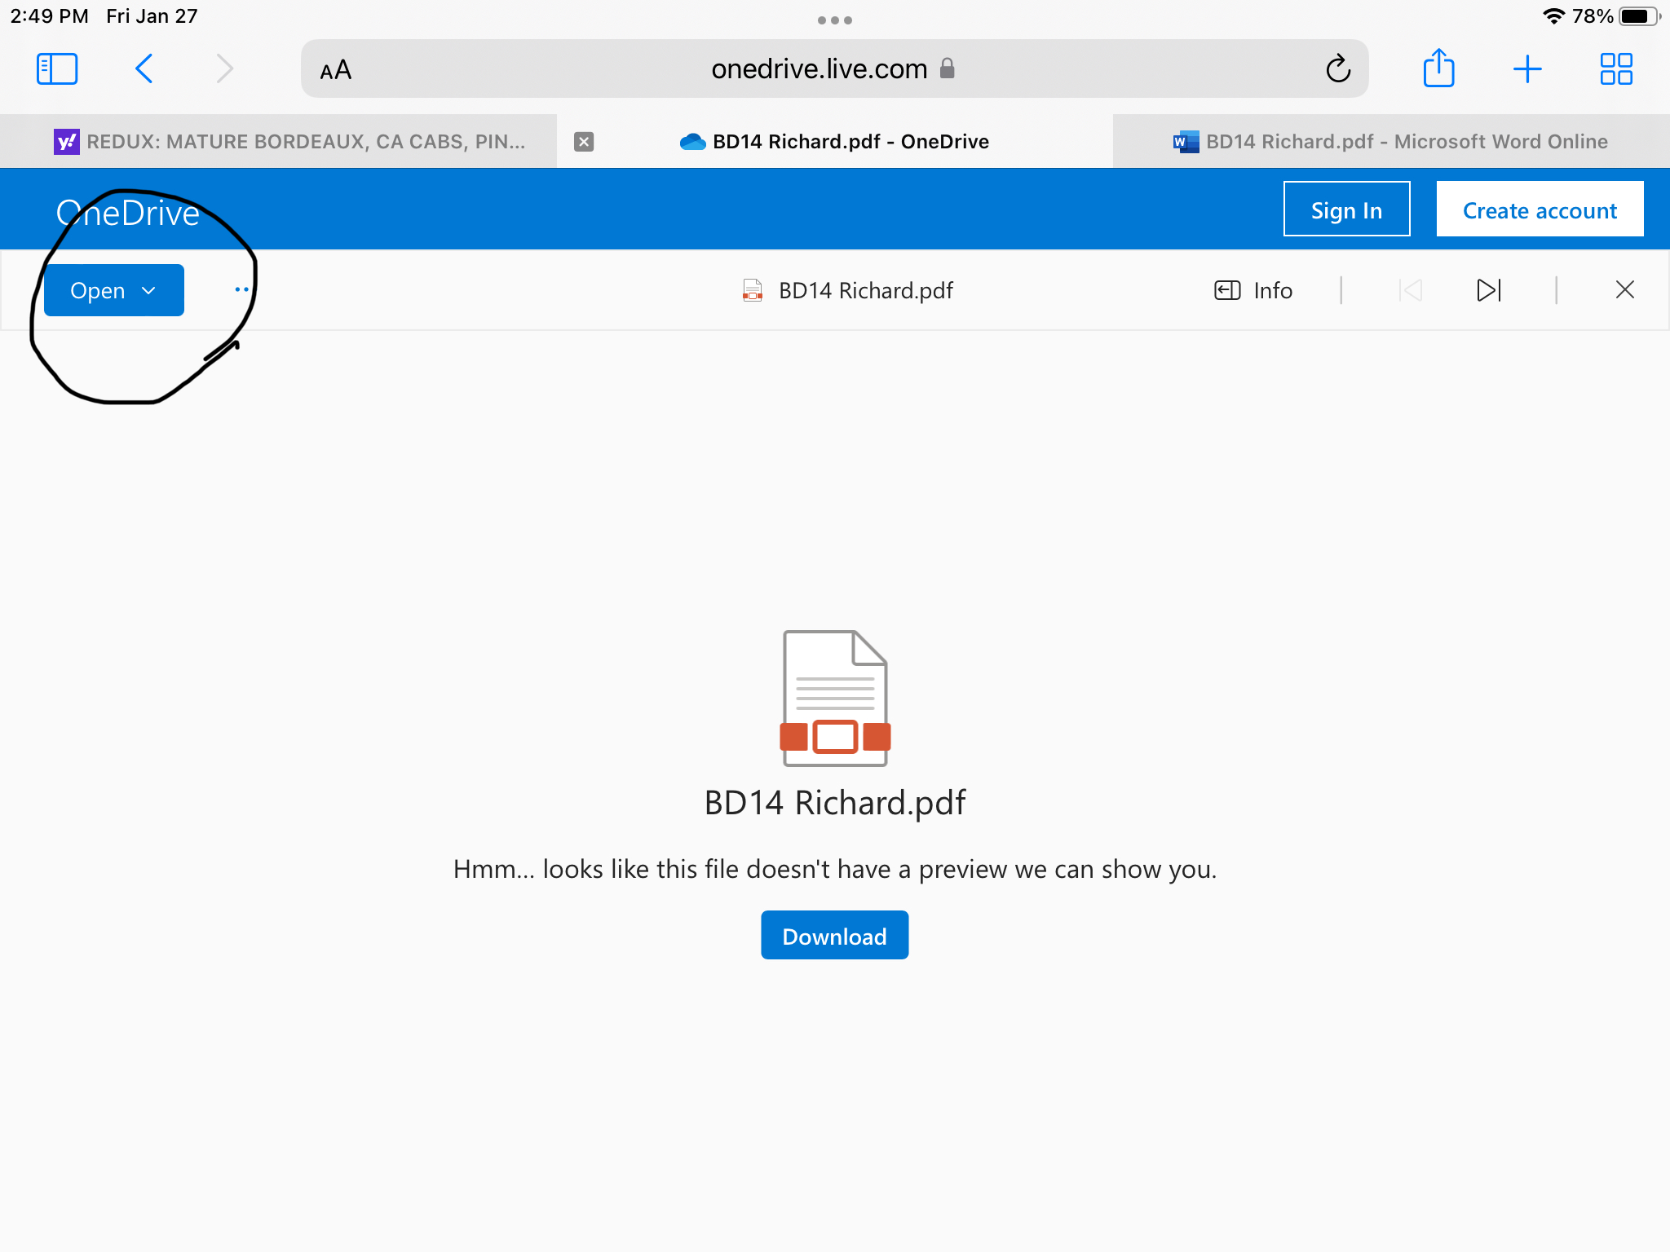This screenshot has height=1252, width=1670.
Task: Show the tab overview grid
Action: click(1616, 69)
